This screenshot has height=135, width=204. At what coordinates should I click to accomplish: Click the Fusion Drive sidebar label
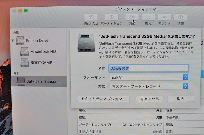37,41
